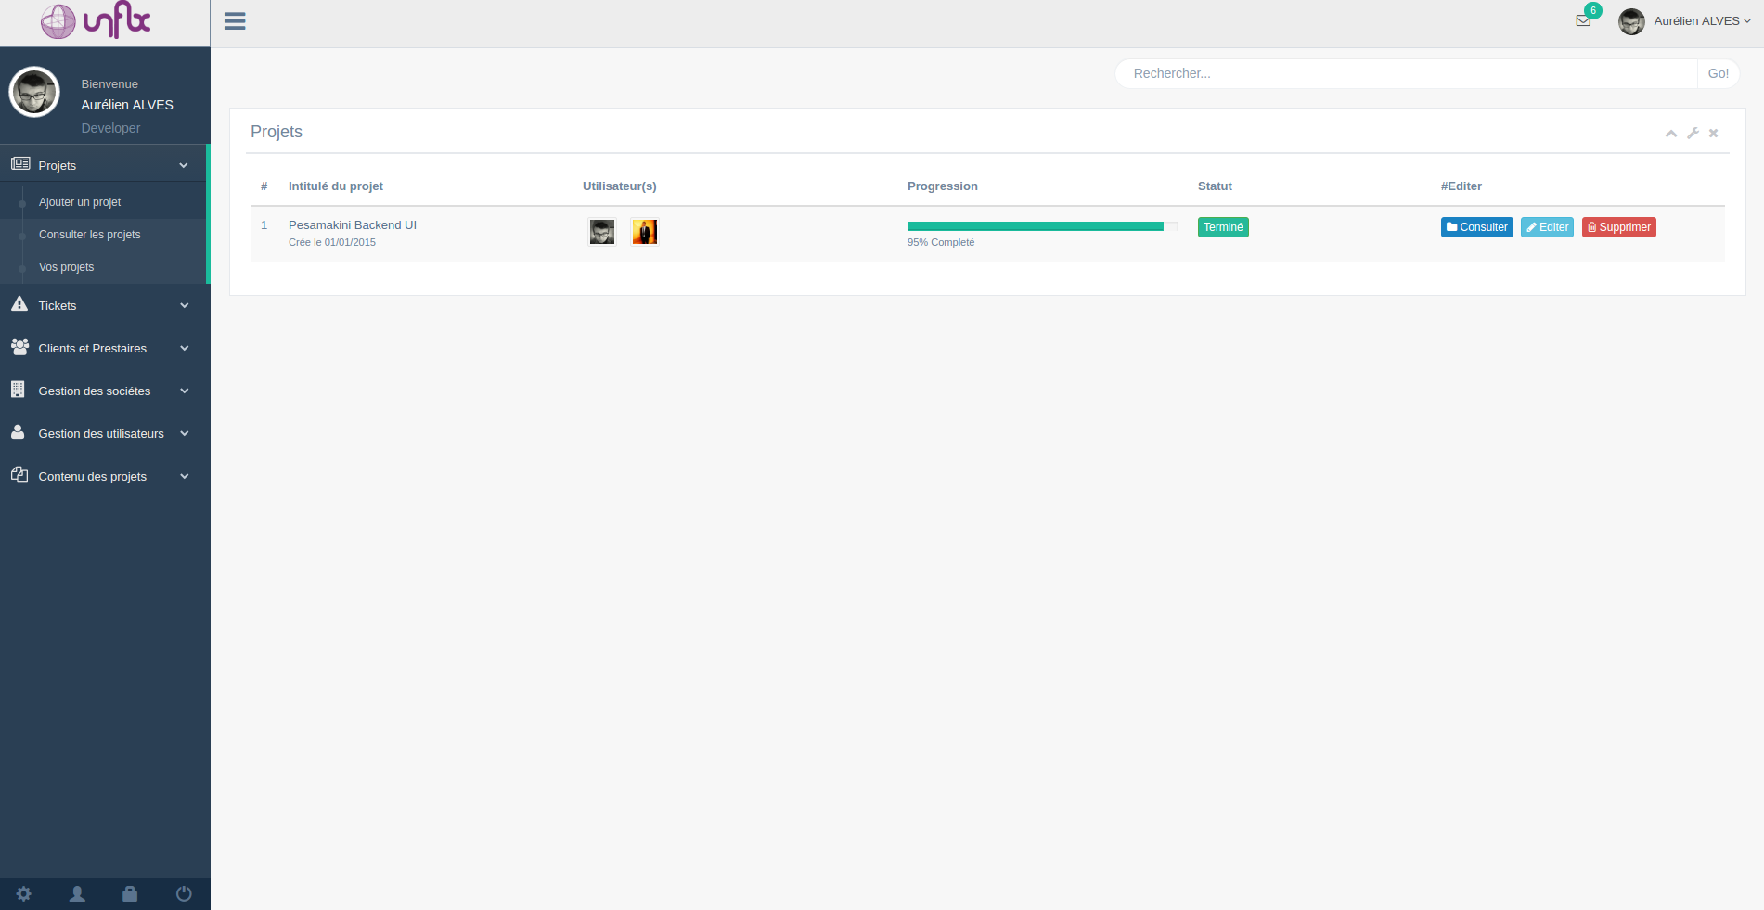Open the user profile icon in sidebar footer
The width and height of the screenshot is (1764, 910).
click(77, 893)
